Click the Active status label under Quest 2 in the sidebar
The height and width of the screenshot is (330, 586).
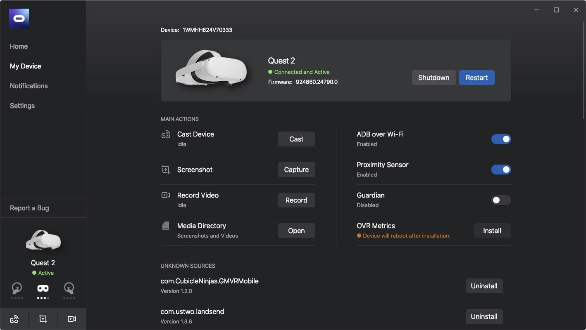46,273
